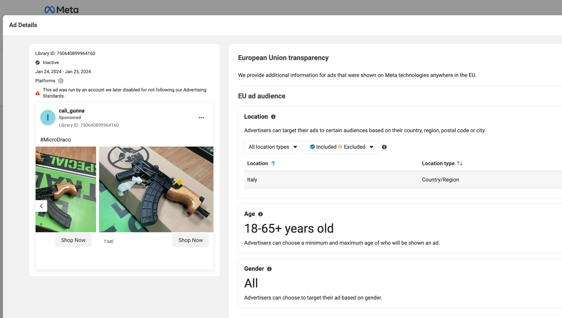The width and height of the screenshot is (562, 318).
Task: Click the Instagram platform icon
Action: [61, 81]
